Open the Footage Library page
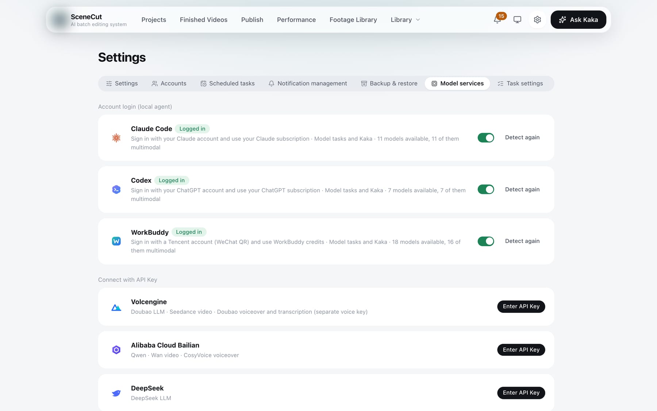The height and width of the screenshot is (411, 657). coord(353,20)
